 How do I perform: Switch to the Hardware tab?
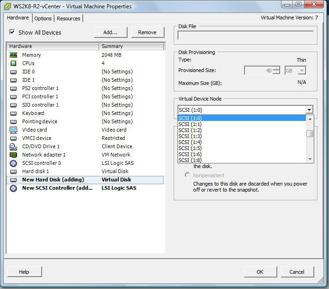point(18,18)
